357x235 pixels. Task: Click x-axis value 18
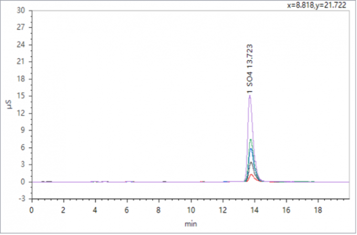tap(318, 210)
